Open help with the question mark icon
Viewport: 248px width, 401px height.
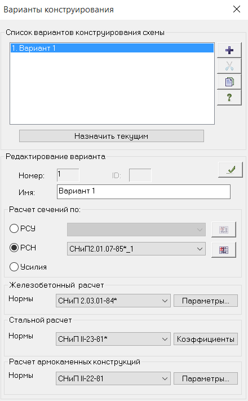[x=229, y=98]
